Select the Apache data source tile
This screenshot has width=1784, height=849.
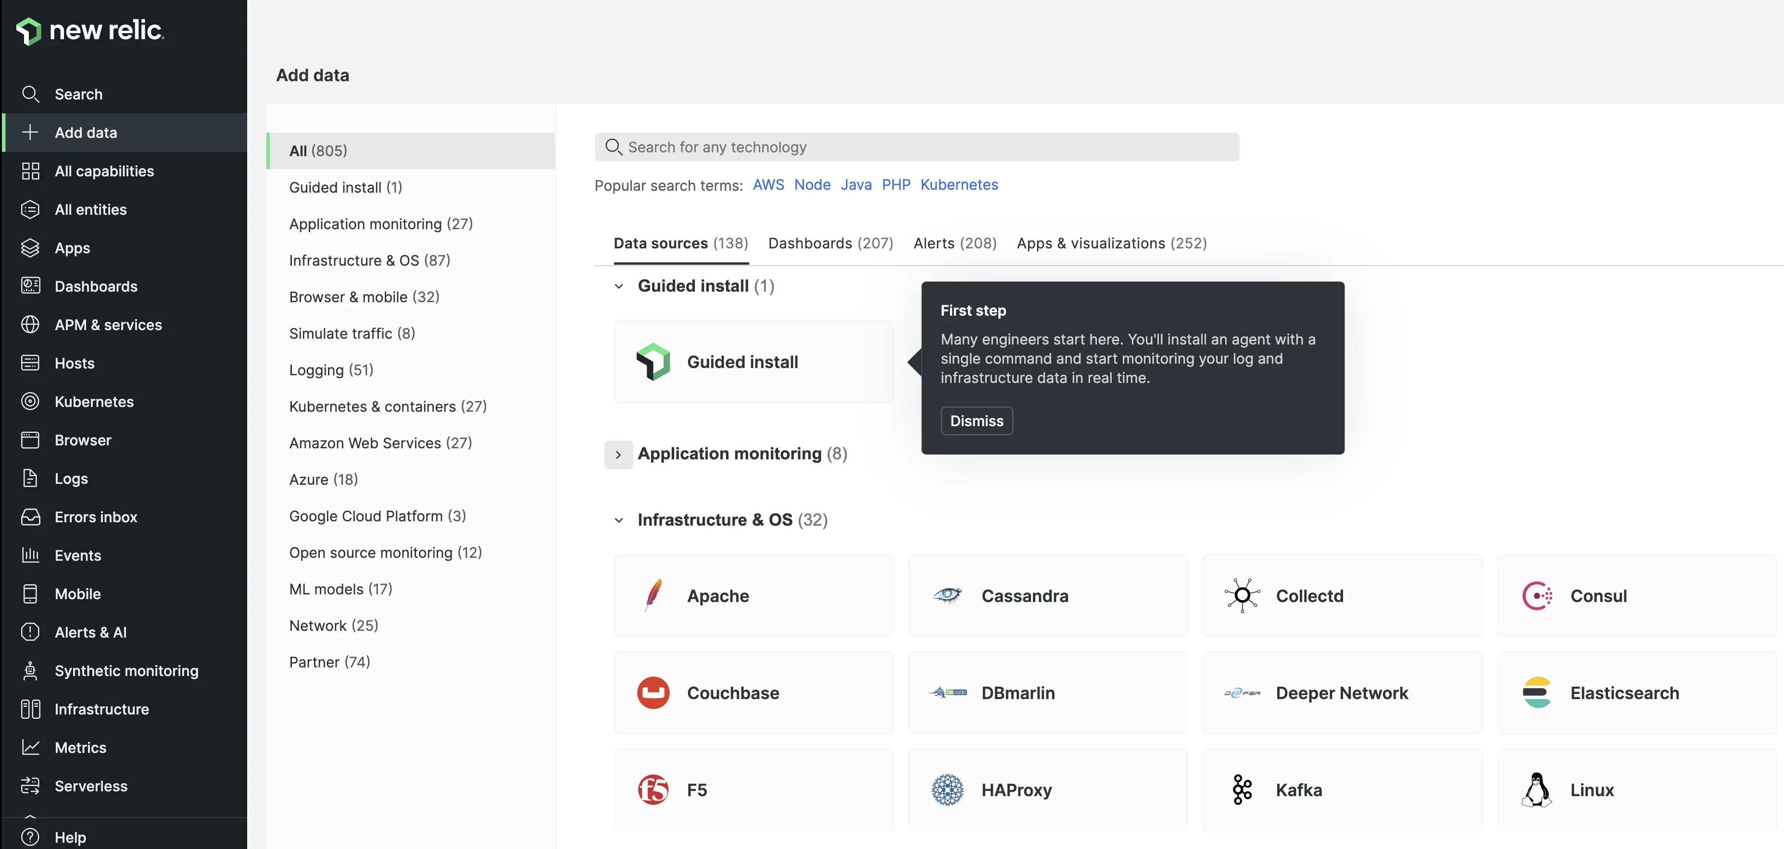[753, 596]
